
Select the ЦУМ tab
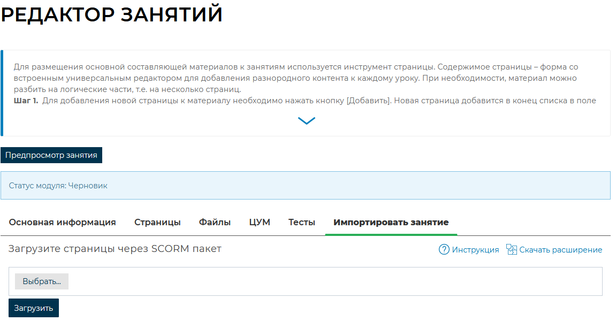pyautogui.click(x=260, y=222)
